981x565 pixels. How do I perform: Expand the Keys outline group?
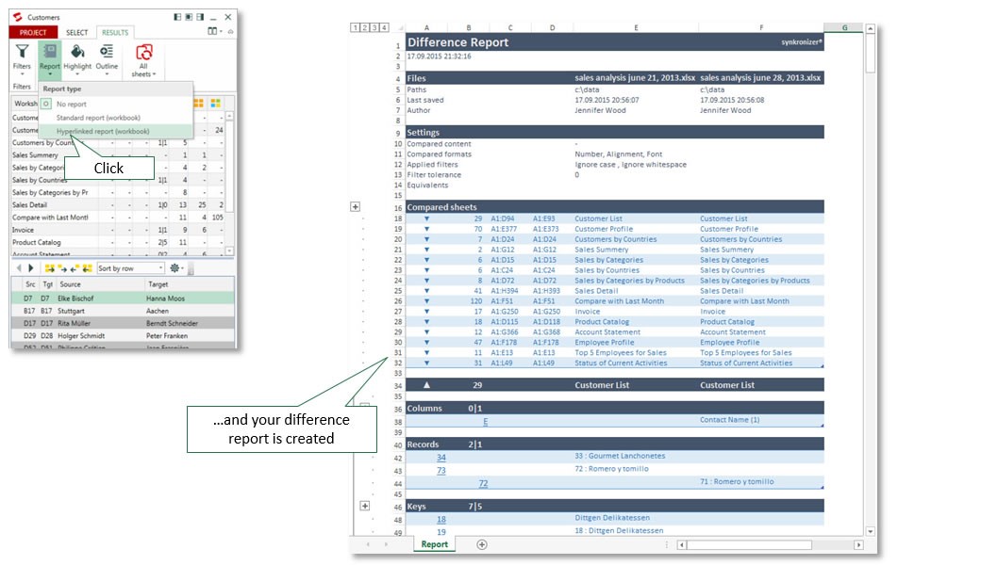[x=365, y=506]
